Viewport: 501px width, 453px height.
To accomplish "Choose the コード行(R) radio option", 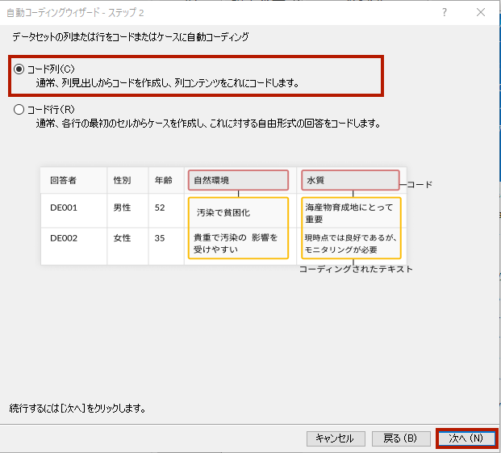I will click(x=19, y=110).
